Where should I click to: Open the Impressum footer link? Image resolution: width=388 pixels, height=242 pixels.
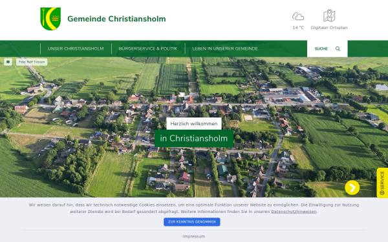194,236
